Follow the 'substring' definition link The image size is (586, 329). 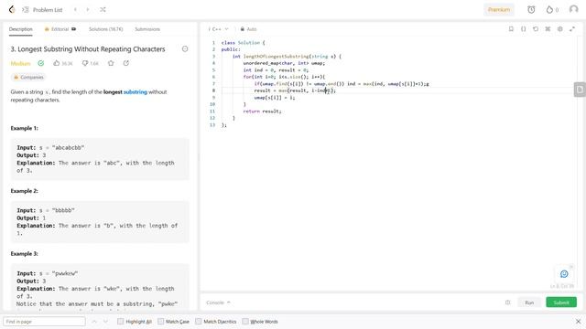coord(136,91)
